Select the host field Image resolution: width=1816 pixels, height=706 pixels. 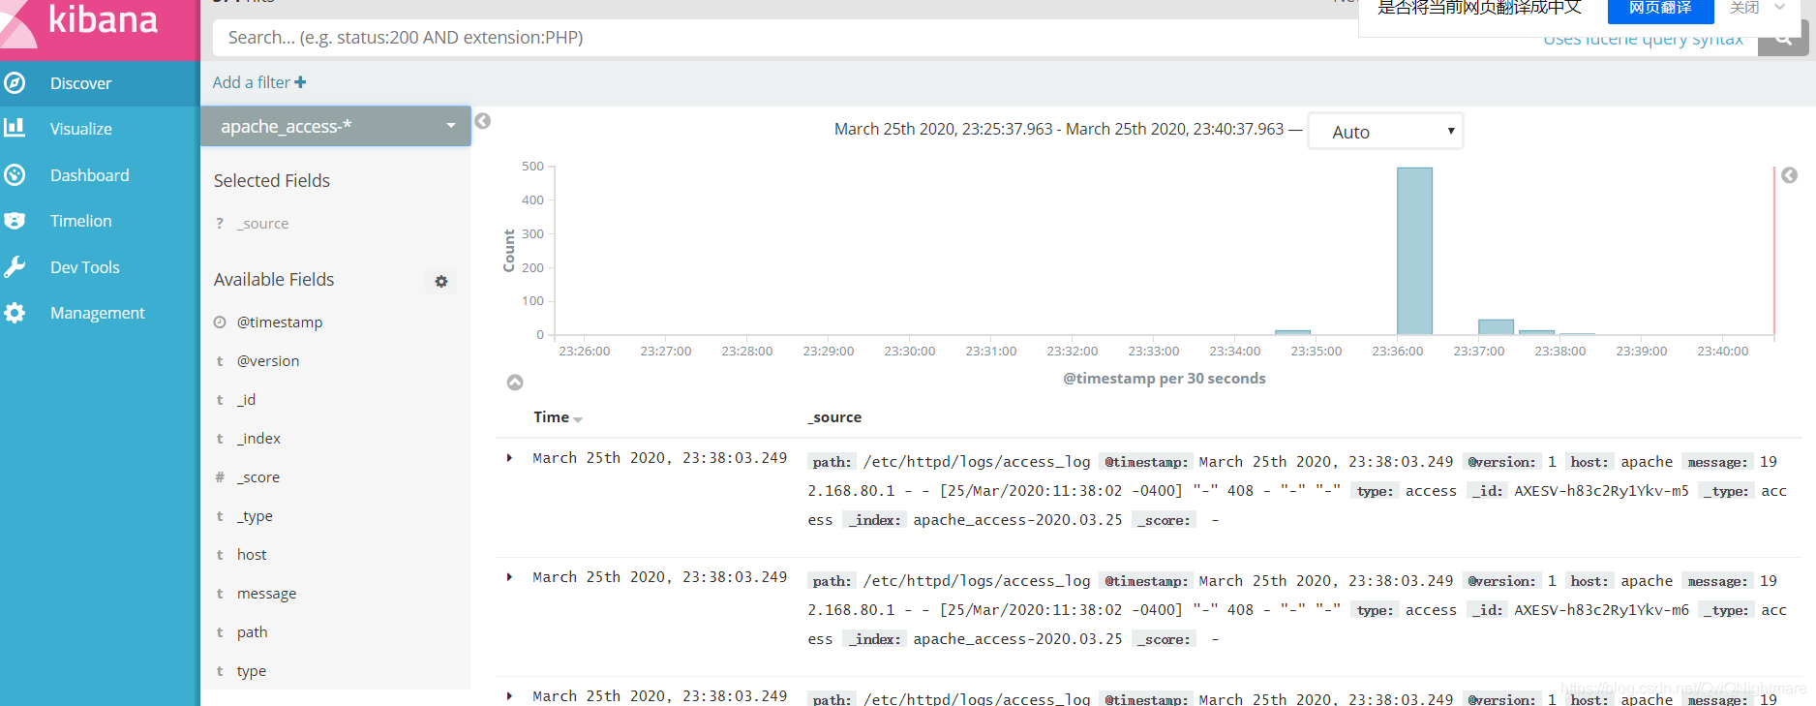click(x=252, y=554)
